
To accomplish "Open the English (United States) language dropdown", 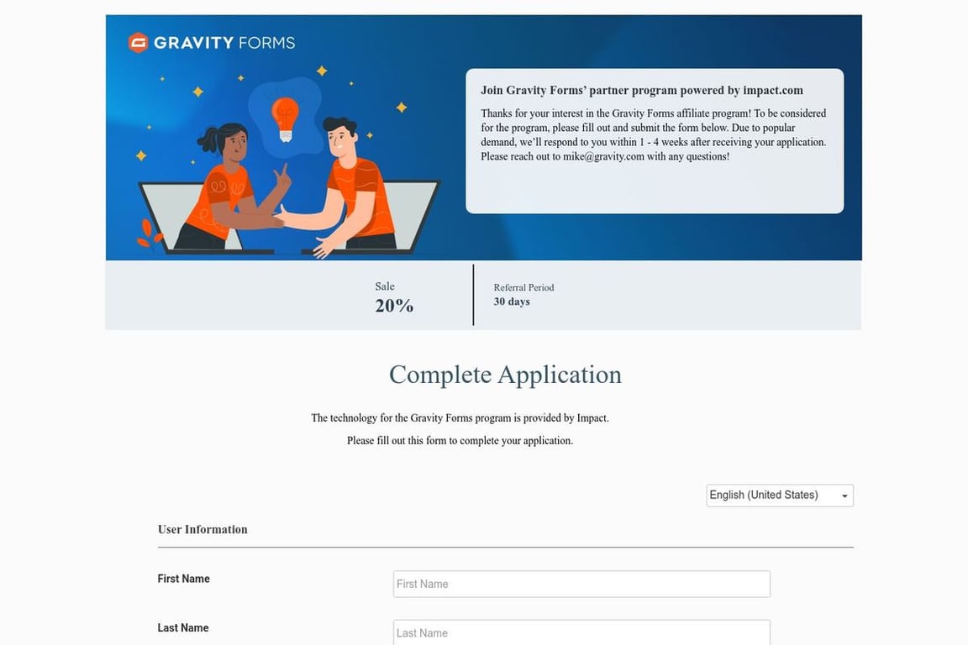I will pyautogui.click(x=780, y=495).
